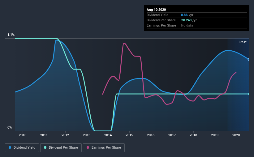
Task: Click the 'Past' label on chart
Action: click(243, 42)
